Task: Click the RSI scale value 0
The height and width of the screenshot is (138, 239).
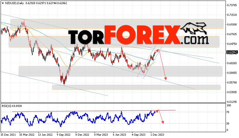Action: (227, 130)
